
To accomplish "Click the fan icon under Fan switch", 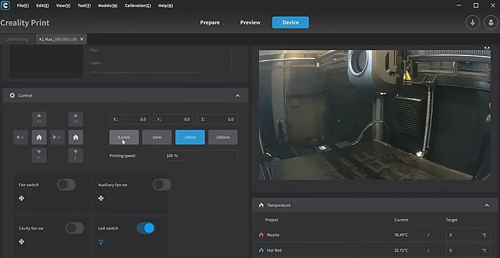I will (21, 199).
